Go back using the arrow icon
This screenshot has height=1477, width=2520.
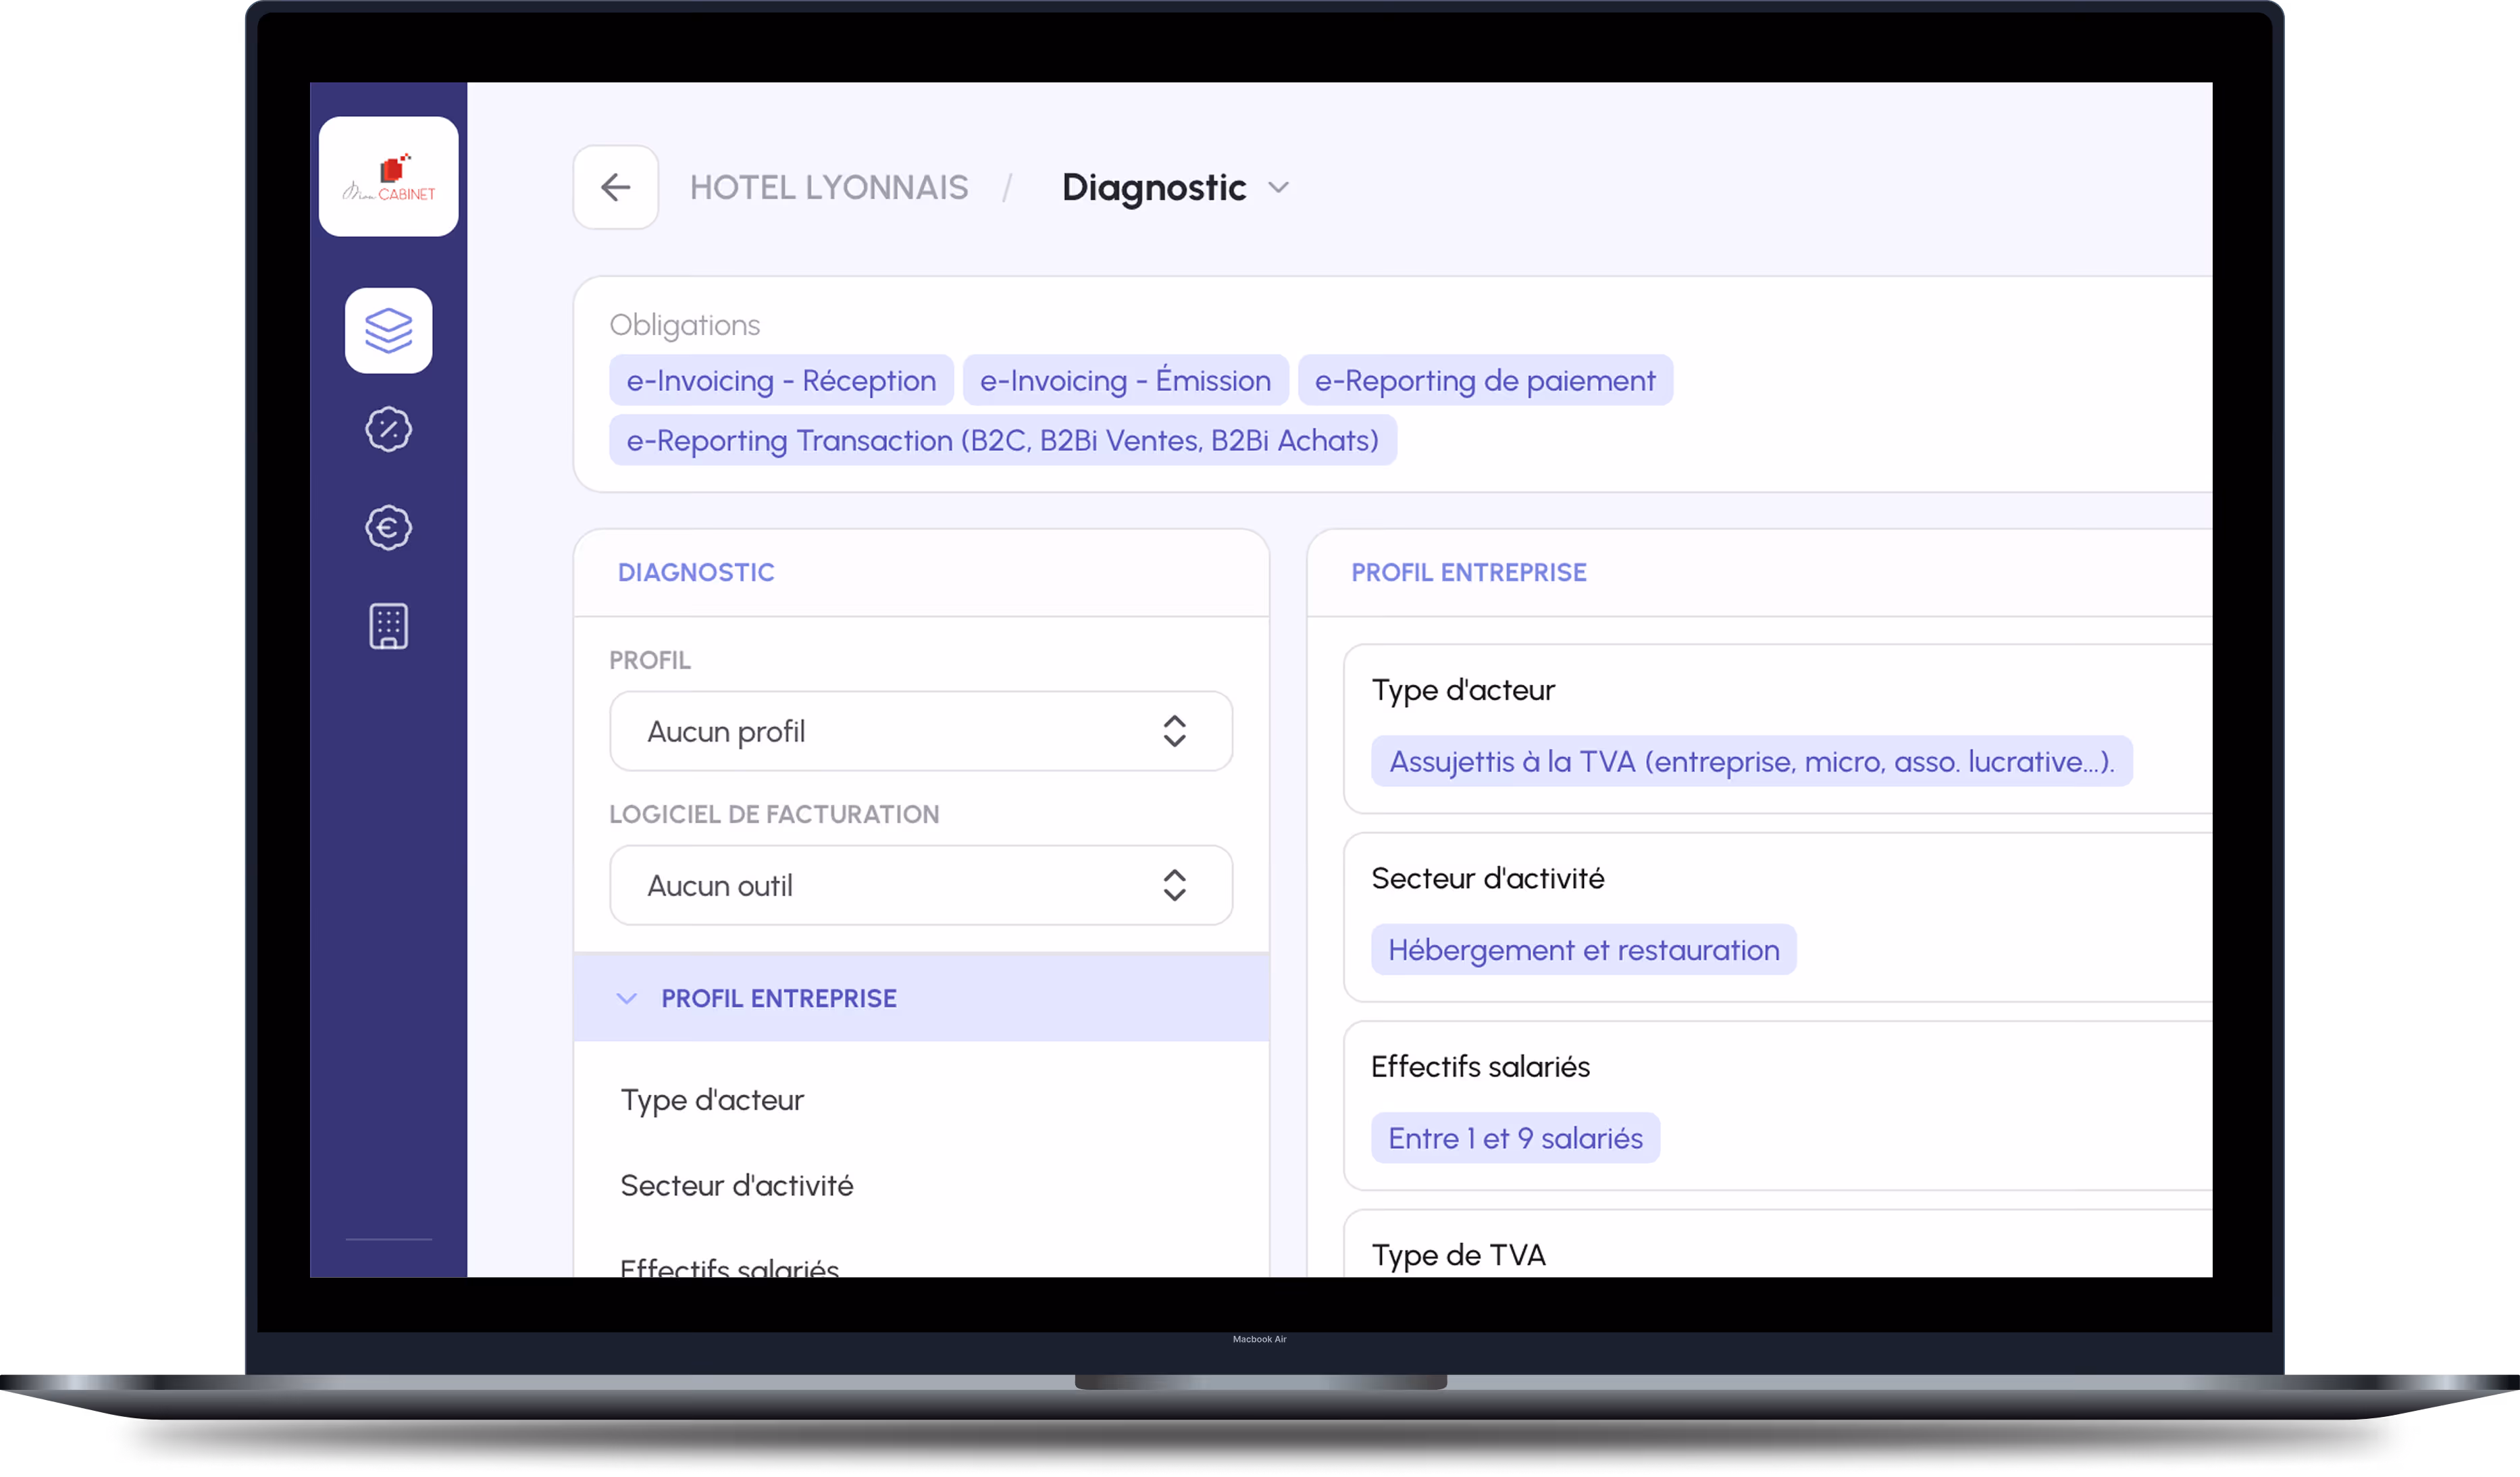click(x=615, y=187)
